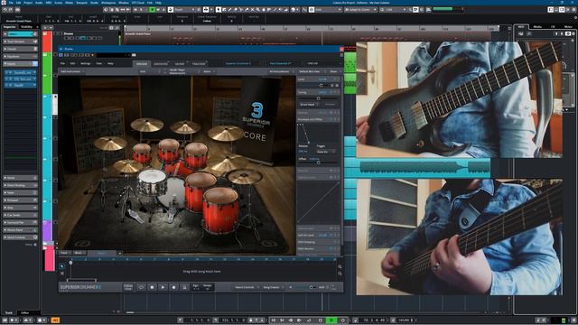
Task: Toggle Loop in Superior Drummer transport
Action: 141,287
